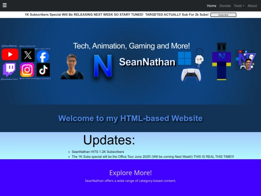The width and height of the screenshot is (261, 196).
Task: Click the Subscribe button in banner
Action: point(223,15)
